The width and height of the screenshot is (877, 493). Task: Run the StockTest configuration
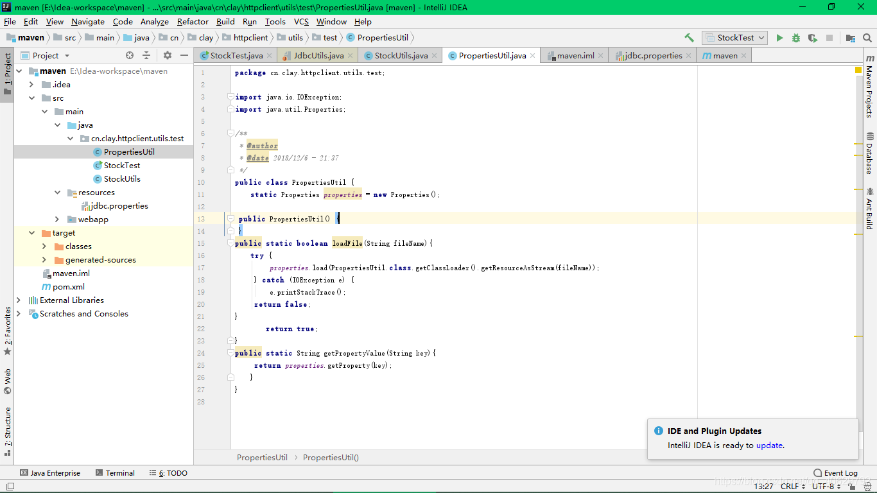point(779,37)
